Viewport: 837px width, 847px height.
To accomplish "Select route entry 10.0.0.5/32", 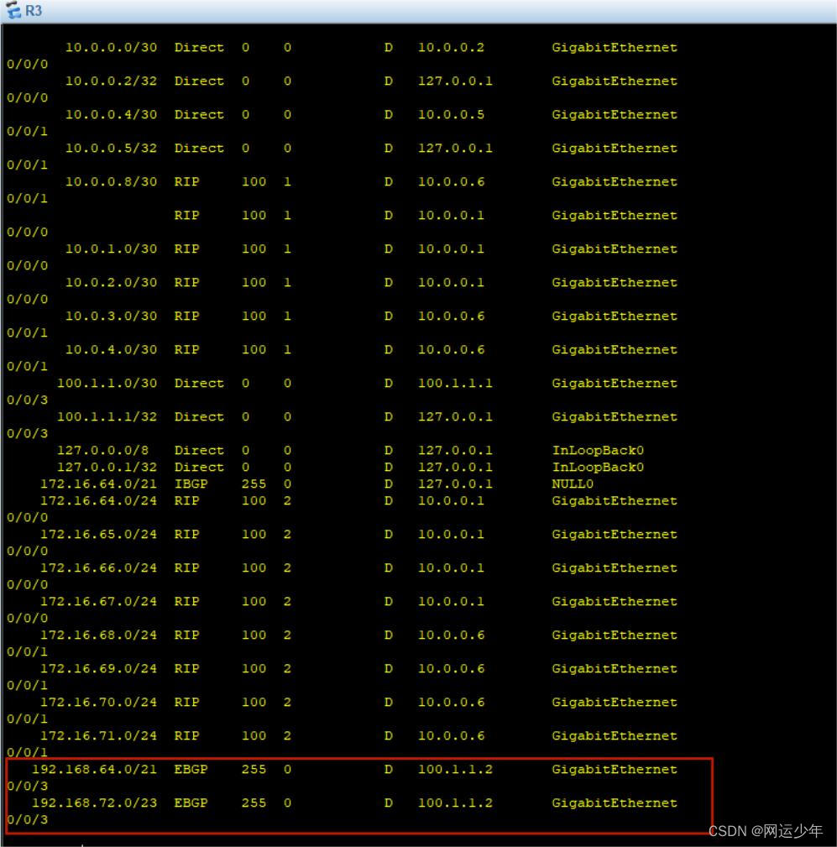I will 112,148.
